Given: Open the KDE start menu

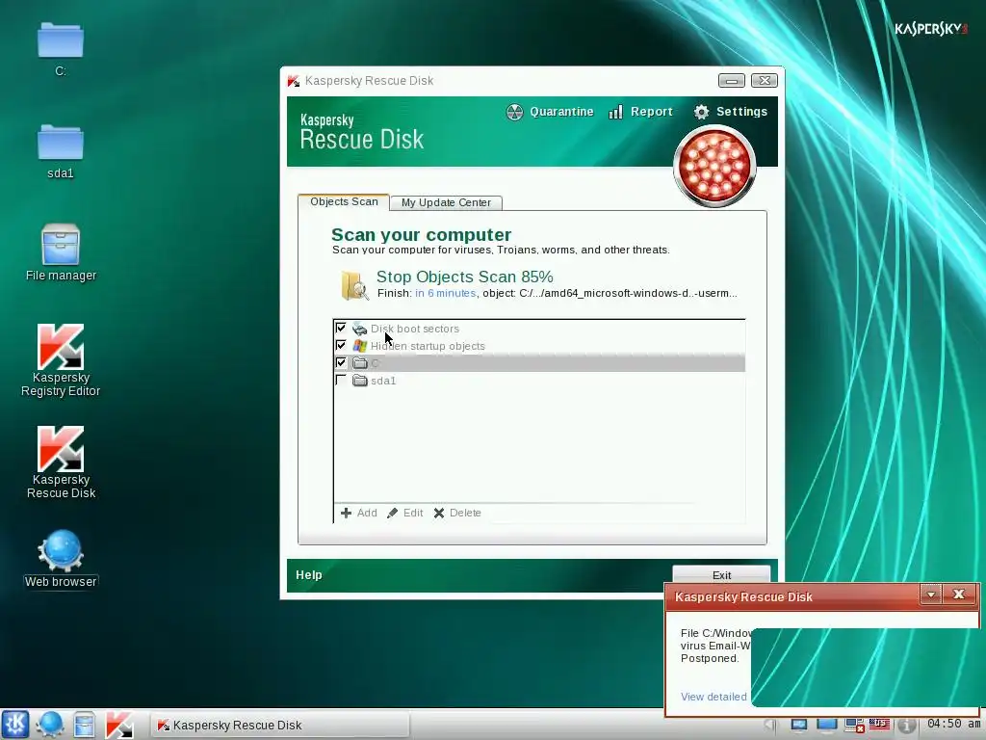Looking at the screenshot, I should click(x=15, y=725).
